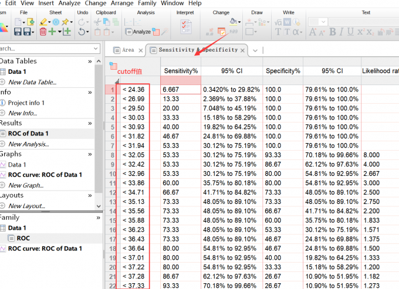Click the Interpret checklist icon
Image resolution: width=399 pixels, height=289 pixels.
[x=186, y=27]
